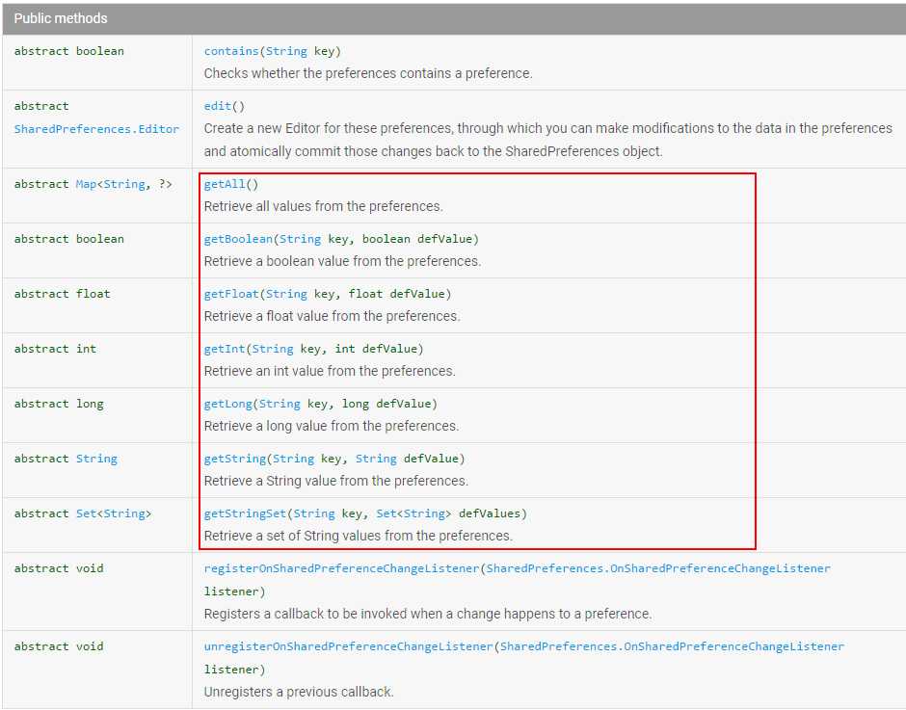Click String return type beside getString row
This screenshot has height=710, width=906.
click(96, 459)
